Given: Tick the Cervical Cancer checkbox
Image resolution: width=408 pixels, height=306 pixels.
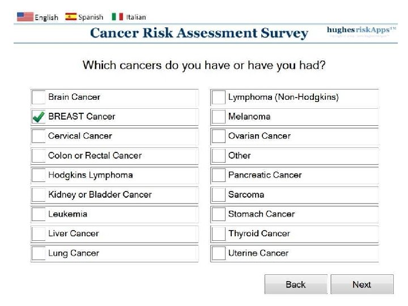Looking at the screenshot, I should click(39, 137).
